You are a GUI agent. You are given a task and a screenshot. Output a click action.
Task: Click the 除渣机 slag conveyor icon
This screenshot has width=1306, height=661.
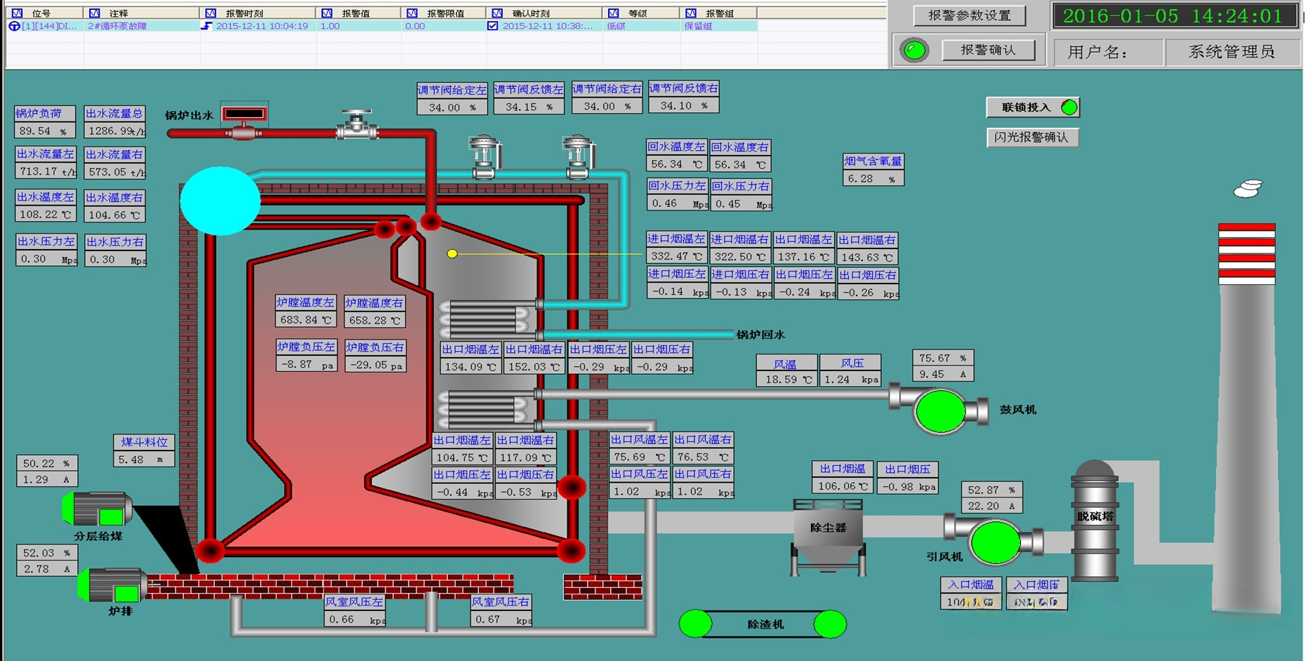point(763,624)
